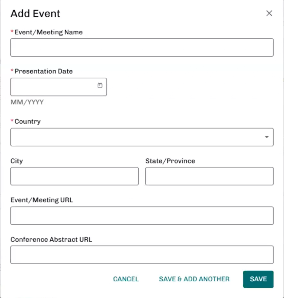The width and height of the screenshot is (284, 298).
Task: Open the calendar date picker icon
Action: click(x=100, y=85)
